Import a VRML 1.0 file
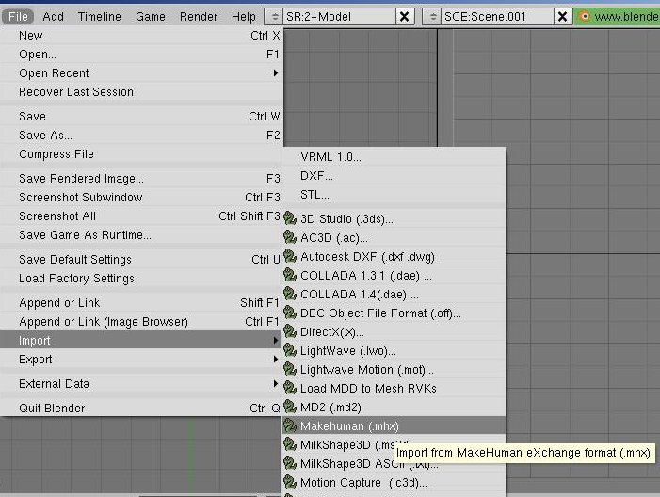 coord(394,157)
